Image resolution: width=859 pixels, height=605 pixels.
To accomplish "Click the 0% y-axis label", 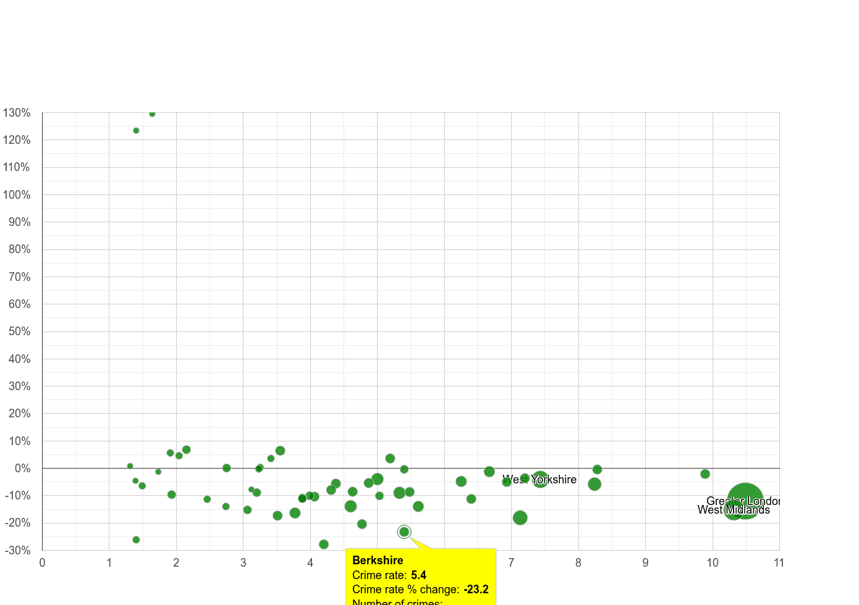I will 23,469.
